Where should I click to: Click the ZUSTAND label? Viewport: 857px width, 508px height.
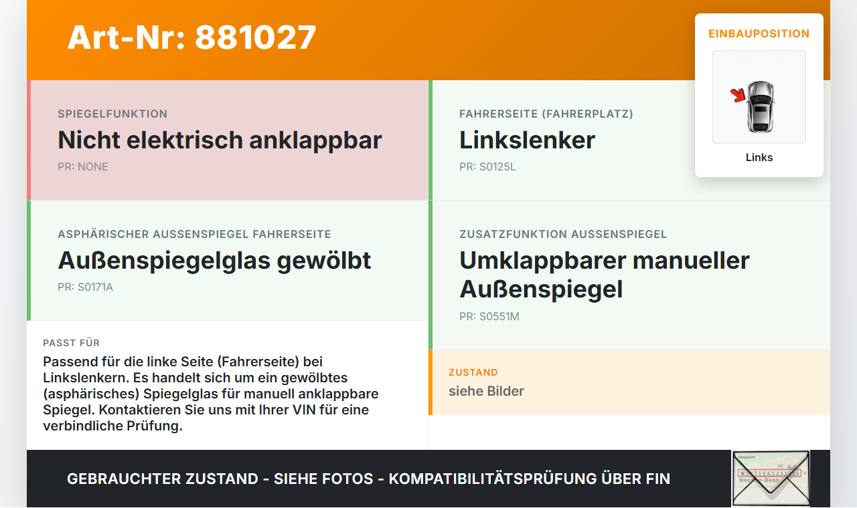[x=473, y=372]
